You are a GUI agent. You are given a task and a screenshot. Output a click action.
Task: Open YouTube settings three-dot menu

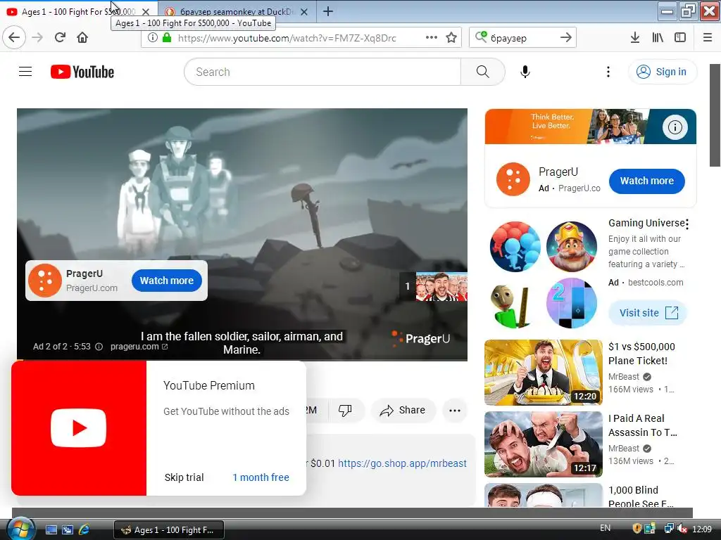(608, 72)
